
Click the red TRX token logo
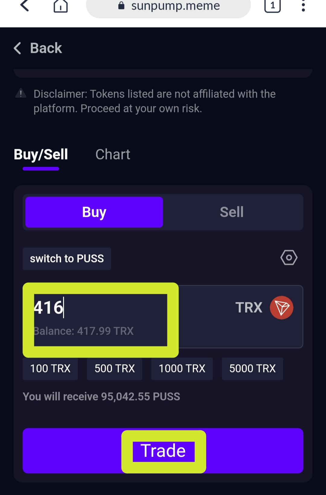(x=281, y=307)
